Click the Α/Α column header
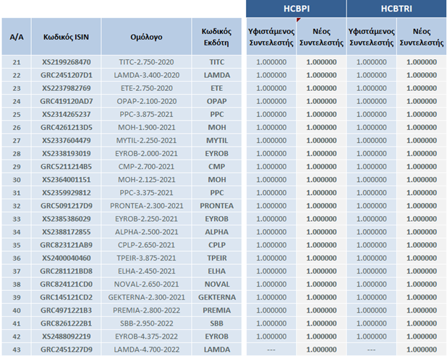This screenshot has width=447, height=356. click(x=17, y=37)
